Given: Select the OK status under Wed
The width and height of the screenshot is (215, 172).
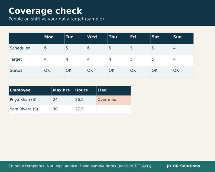Looking at the screenshot, I should (97, 72).
